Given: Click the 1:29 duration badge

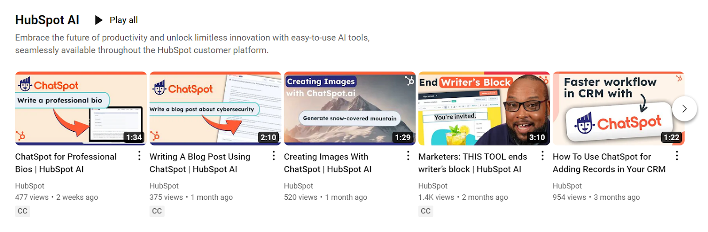Looking at the screenshot, I should click(403, 137).
